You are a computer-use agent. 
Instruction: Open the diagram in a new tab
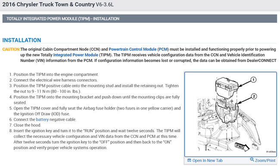(x=207, y=161)
